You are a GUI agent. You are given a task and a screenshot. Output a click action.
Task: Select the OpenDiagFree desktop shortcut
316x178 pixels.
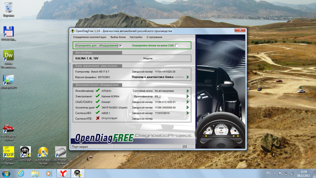(x=26, y=154)
